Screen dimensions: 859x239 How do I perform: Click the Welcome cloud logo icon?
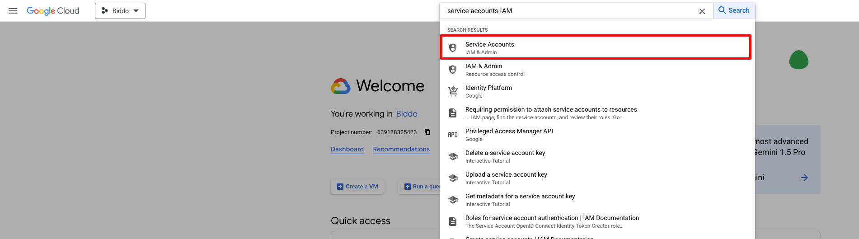point(341,86)
